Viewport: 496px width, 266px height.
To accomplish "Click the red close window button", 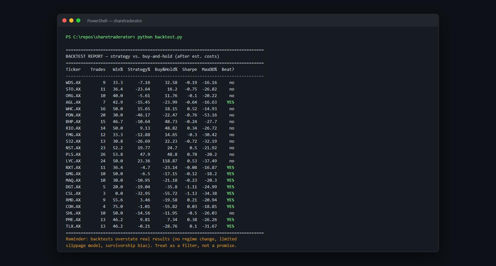I will 64,20.
